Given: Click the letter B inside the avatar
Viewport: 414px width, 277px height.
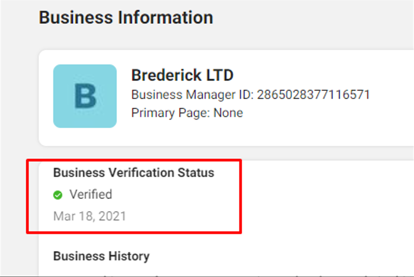Looking at the screenshot, I should (x=85, y=96).
